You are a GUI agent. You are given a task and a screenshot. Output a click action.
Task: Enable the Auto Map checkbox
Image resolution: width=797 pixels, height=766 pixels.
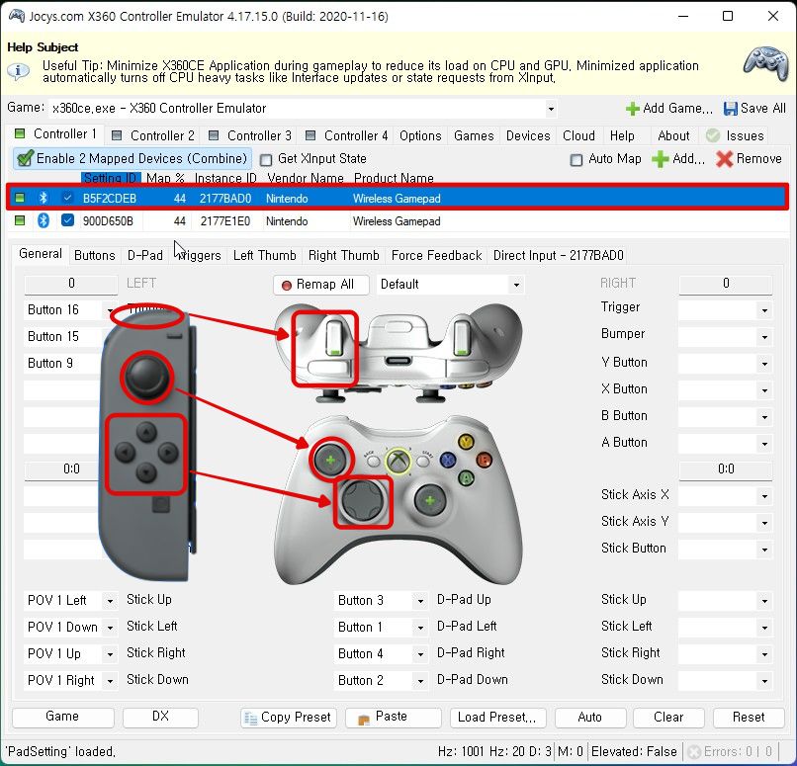[x=576, y=160]
